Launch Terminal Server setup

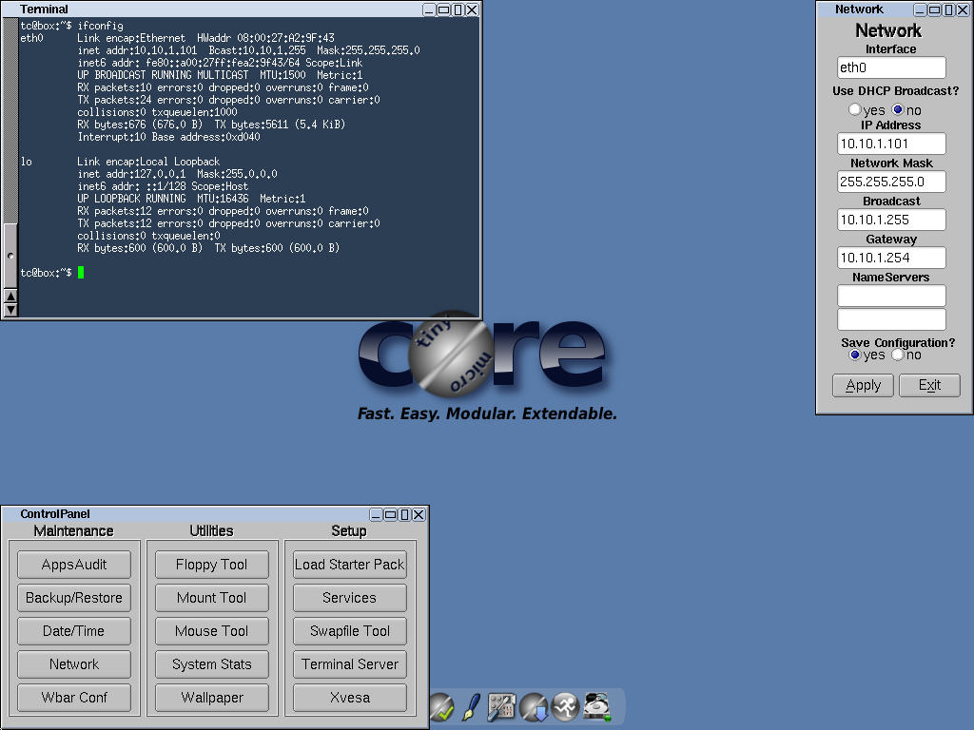coord(350,664)
